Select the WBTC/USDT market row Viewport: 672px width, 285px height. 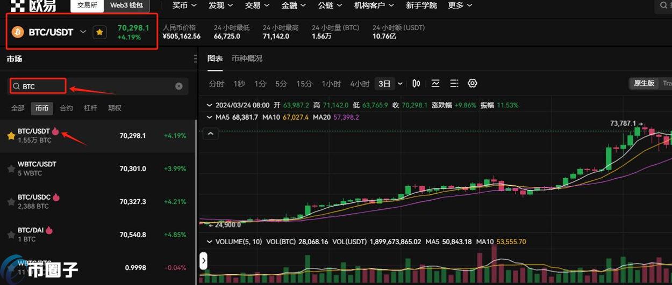click(98, 169)
